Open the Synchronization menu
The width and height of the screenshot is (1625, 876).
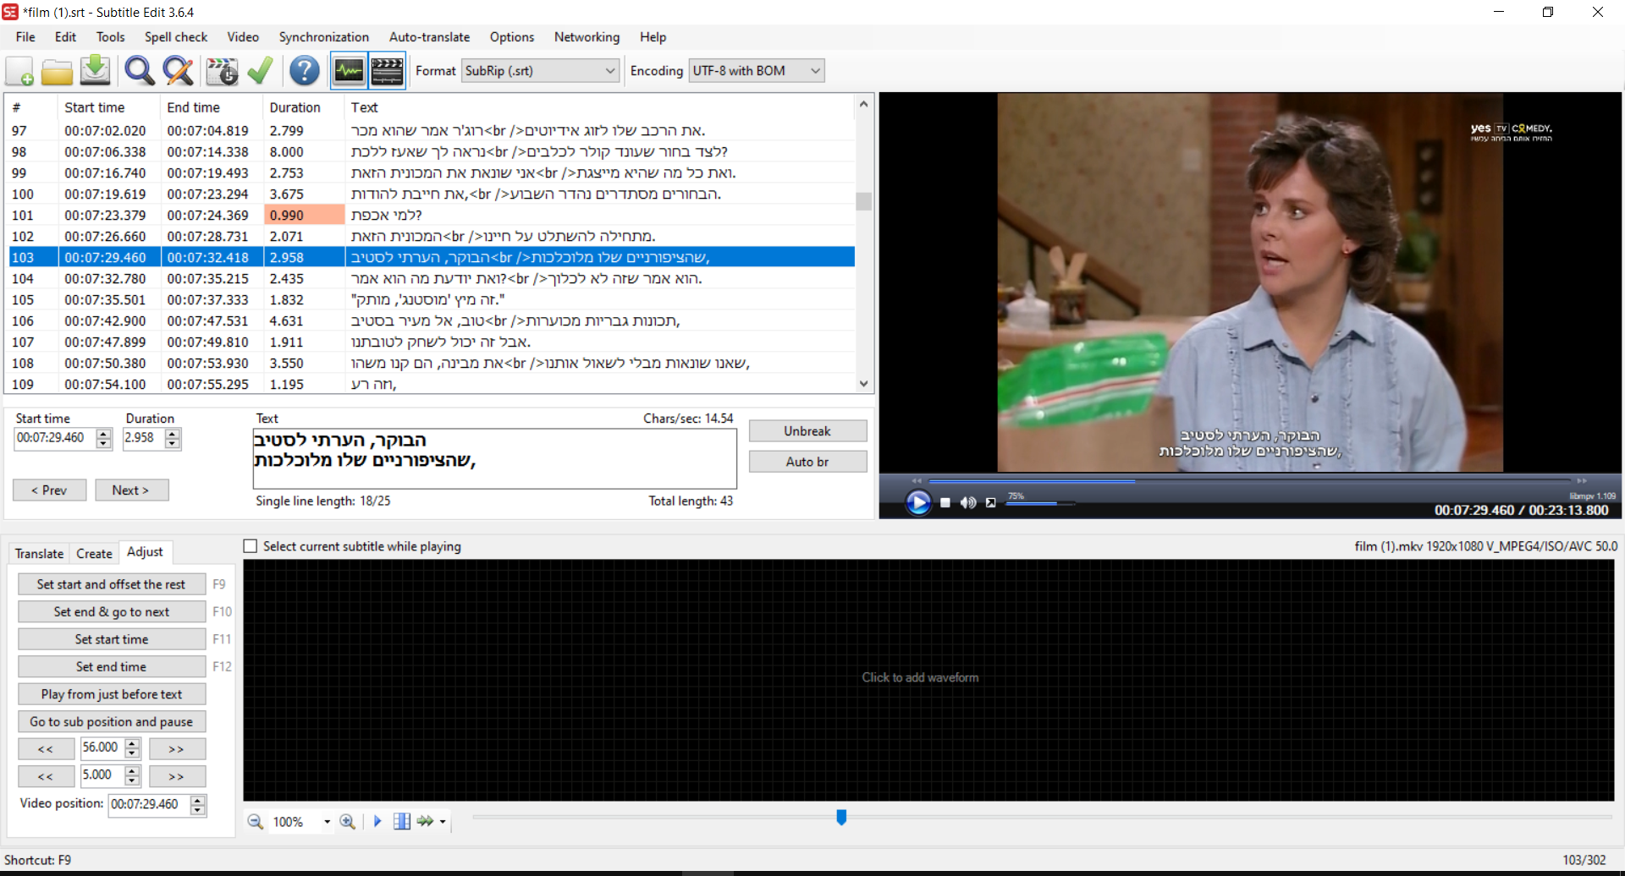click(x=324, y=37)
